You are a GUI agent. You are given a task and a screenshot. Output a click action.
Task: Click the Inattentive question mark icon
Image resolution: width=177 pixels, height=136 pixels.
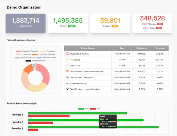[x=68, y=66]
